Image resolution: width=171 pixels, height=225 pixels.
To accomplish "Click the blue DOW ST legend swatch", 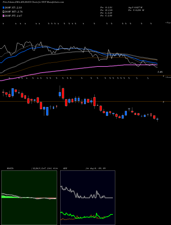I will [4, 7].
